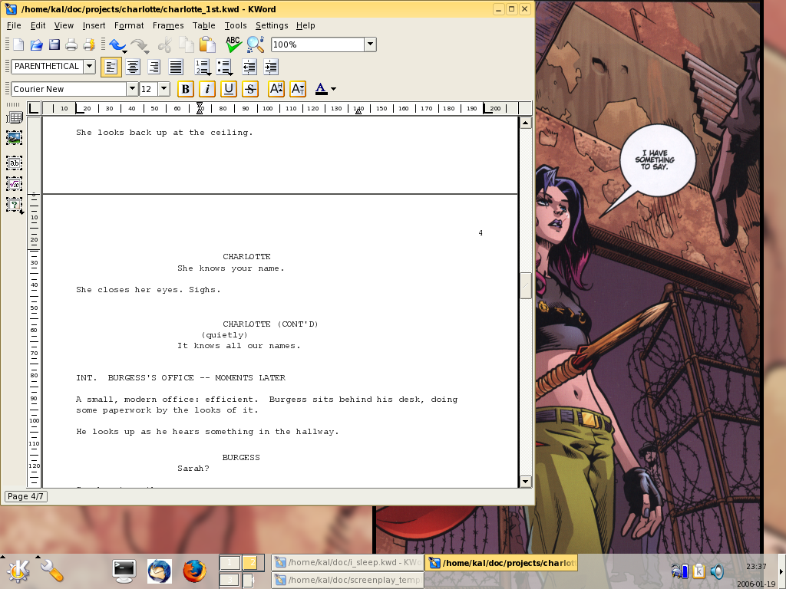Open find with the magnifier icon
786x589 pixels.
tap(255, 44)
